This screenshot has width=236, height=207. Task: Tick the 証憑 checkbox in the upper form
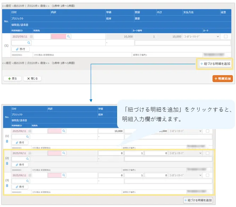[225, 37]
